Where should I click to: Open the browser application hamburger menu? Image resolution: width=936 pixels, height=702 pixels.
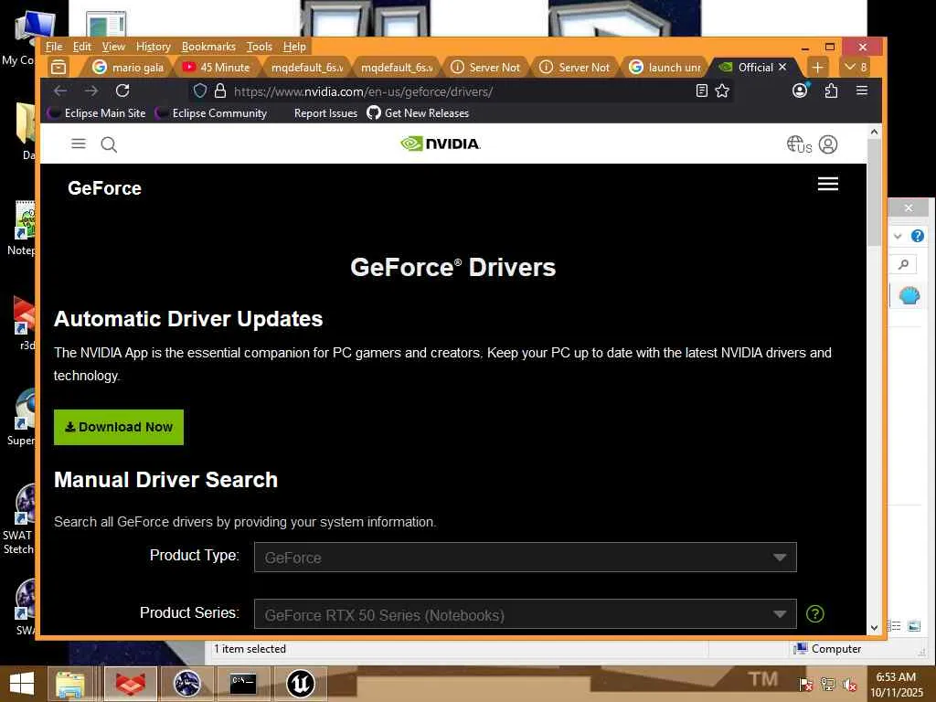click(862, 90)
